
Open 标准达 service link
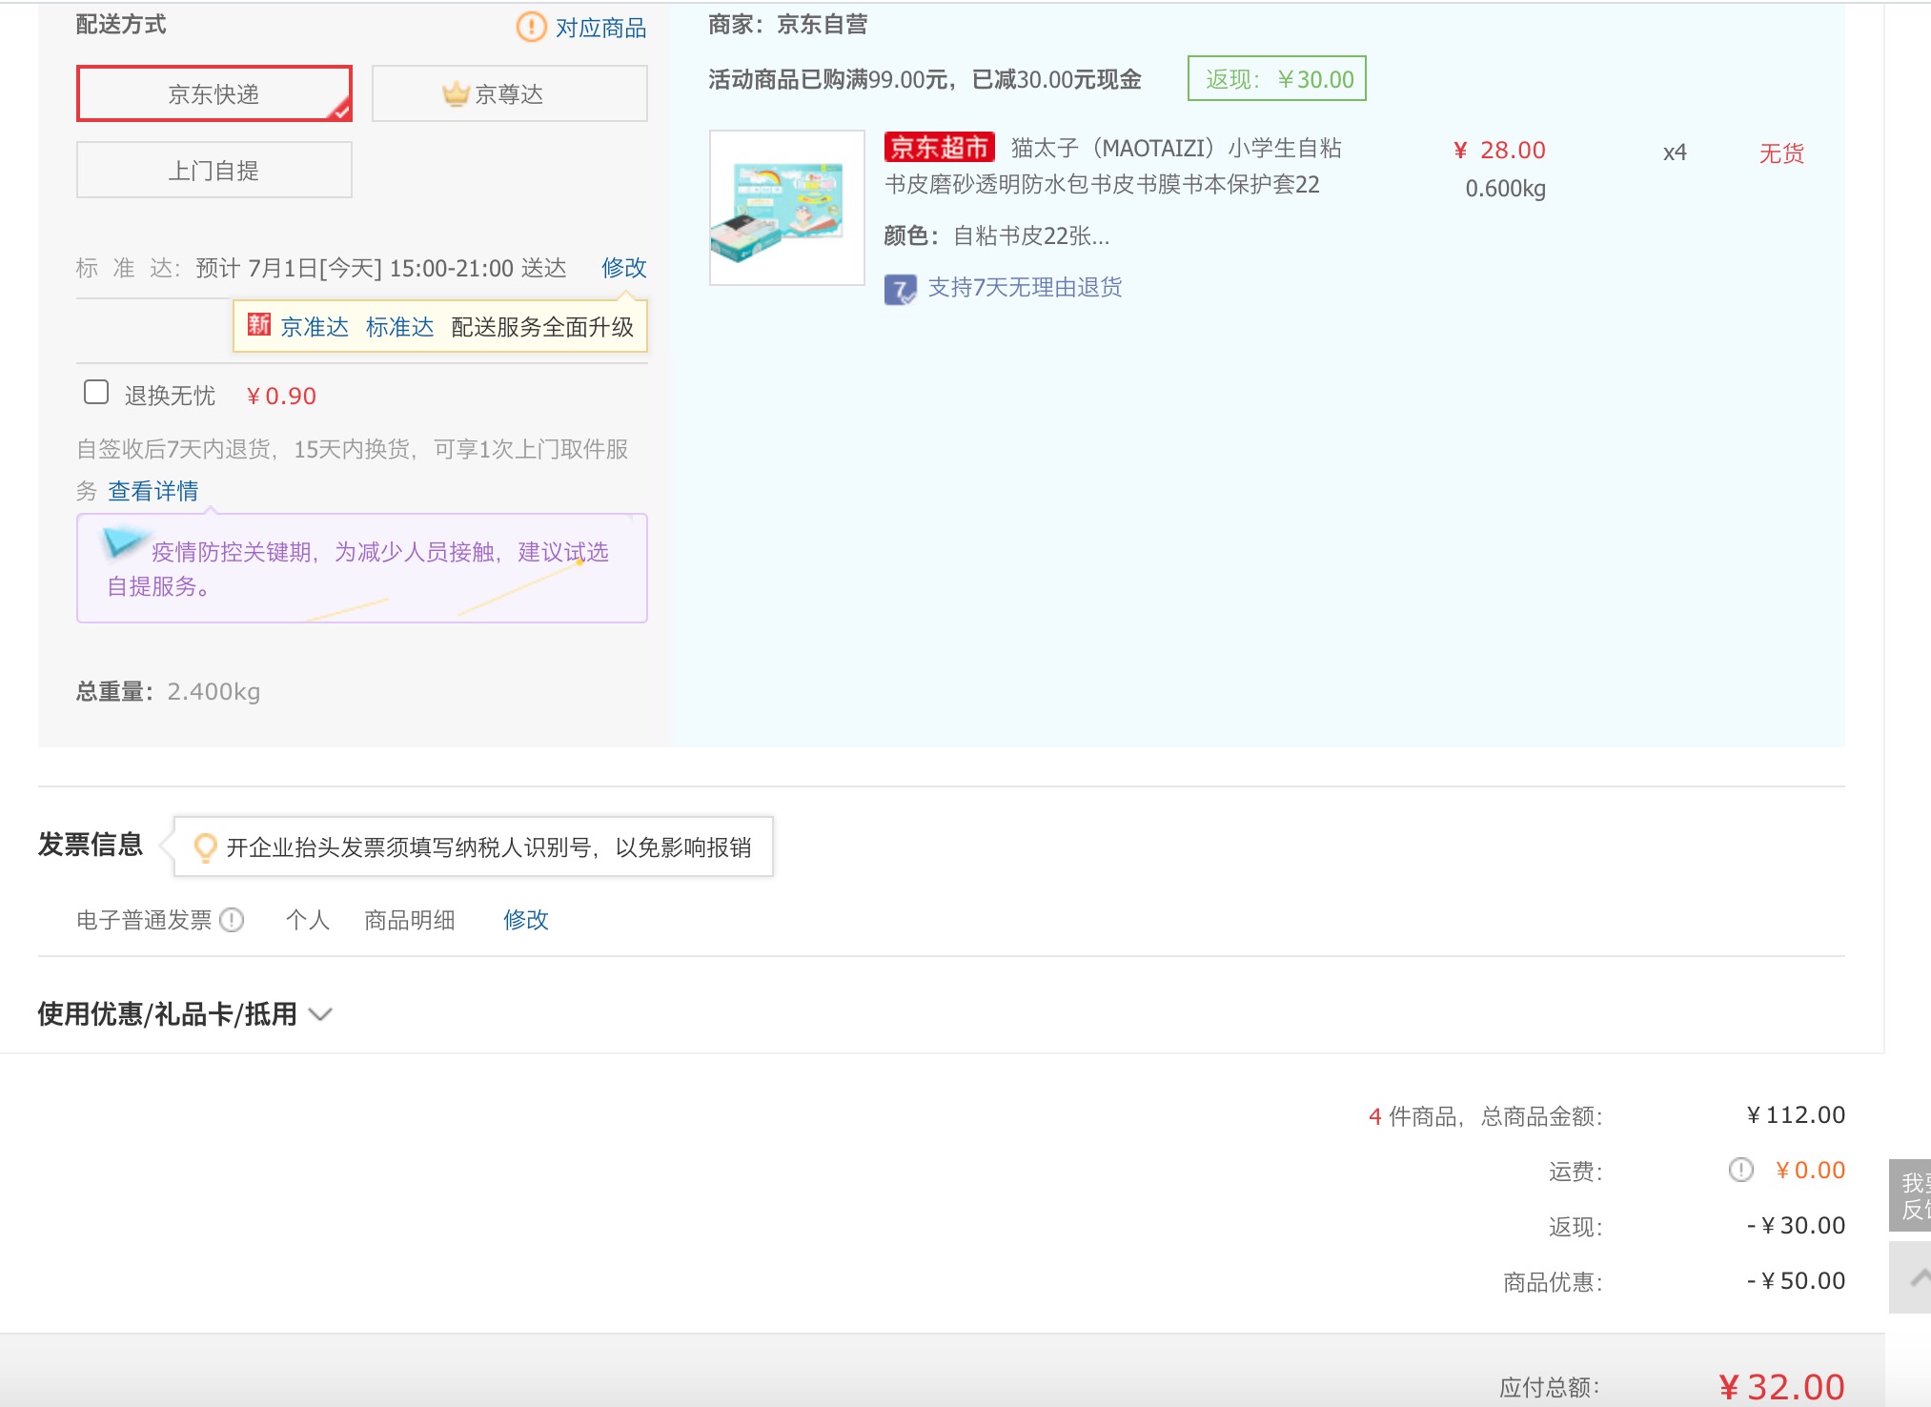tap(400, 327)
